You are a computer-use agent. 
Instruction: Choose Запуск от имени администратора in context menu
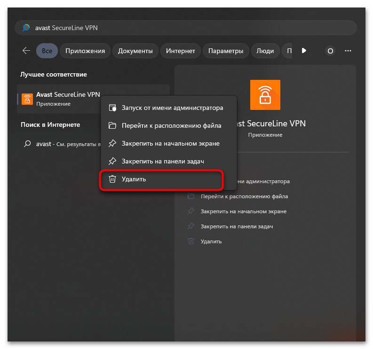(169, 108)
